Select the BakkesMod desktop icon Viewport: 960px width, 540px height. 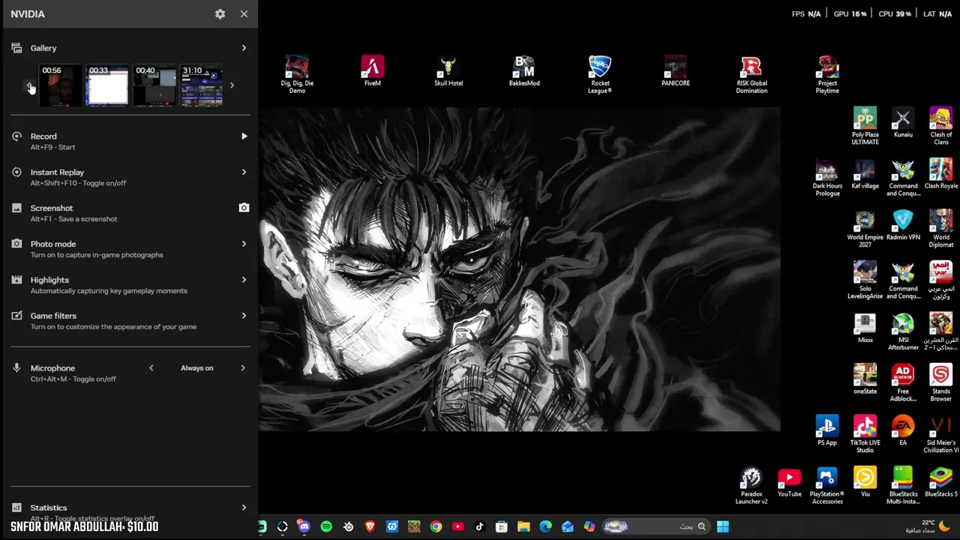pyautogui.click(x=524, y=71)
